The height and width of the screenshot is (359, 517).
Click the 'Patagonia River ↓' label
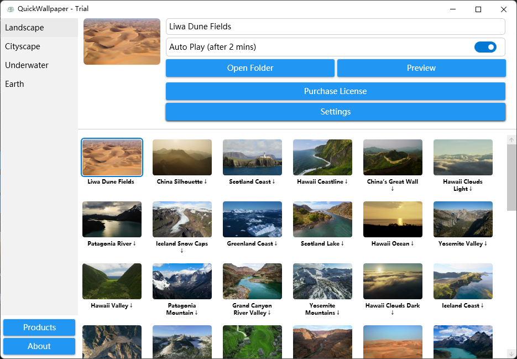(x=112, y=244)
